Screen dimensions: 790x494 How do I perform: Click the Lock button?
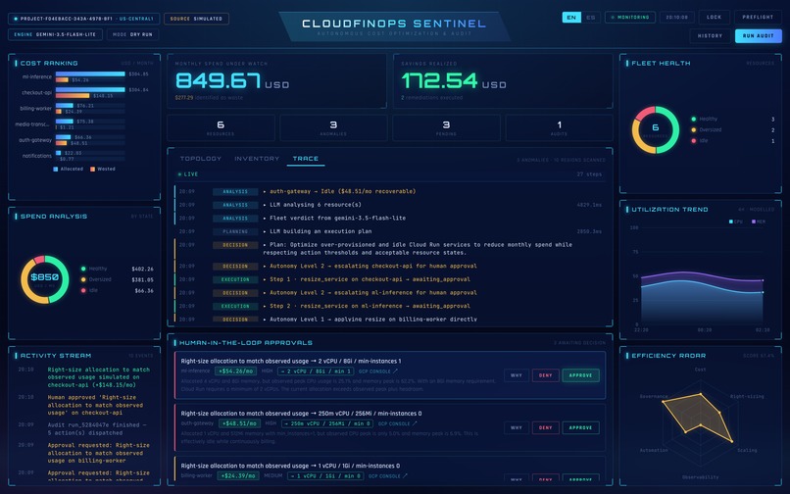pos(714,17)
